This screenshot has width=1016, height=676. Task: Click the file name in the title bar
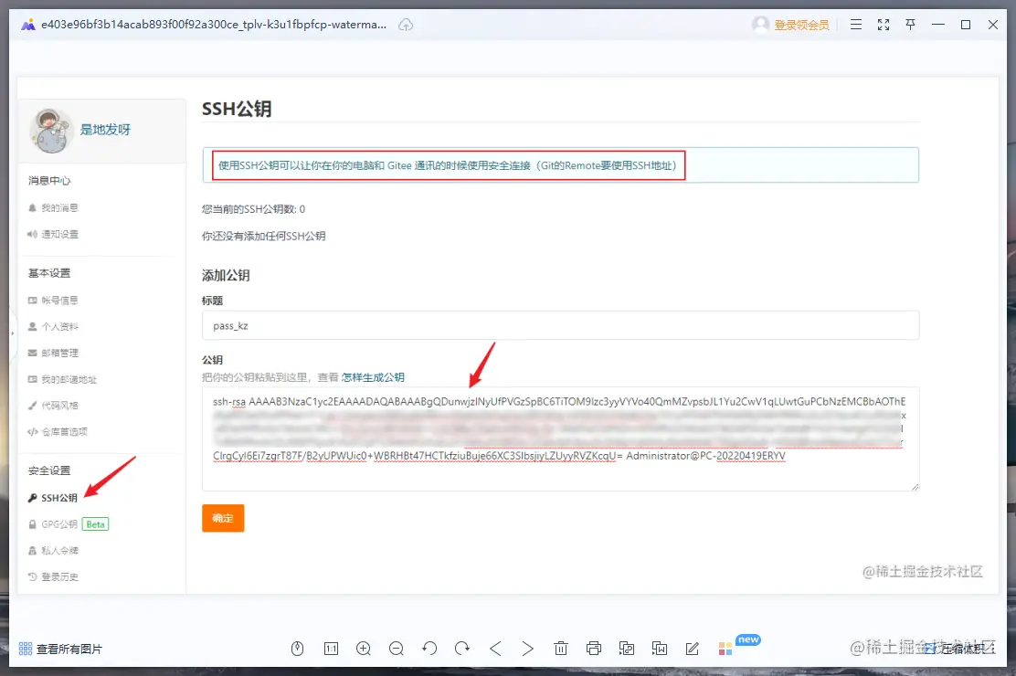(214, 25)
